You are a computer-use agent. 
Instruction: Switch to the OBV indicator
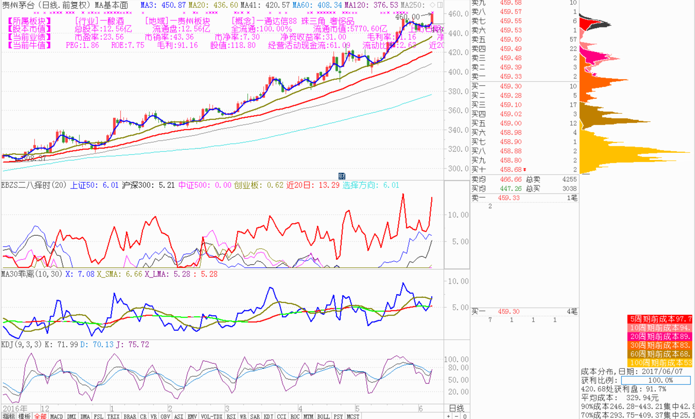pos(165,416)
